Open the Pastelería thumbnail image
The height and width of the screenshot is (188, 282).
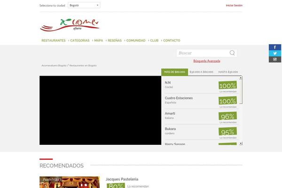click(x=70, y=182)
